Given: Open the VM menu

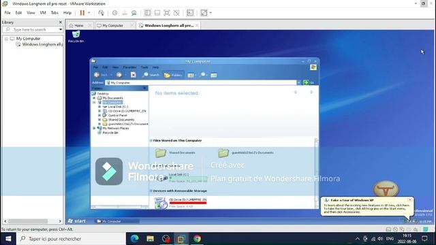Looking at the screenshot, I should 43,13.
